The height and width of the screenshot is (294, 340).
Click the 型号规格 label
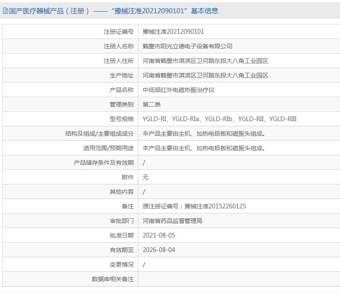point(122,119)
